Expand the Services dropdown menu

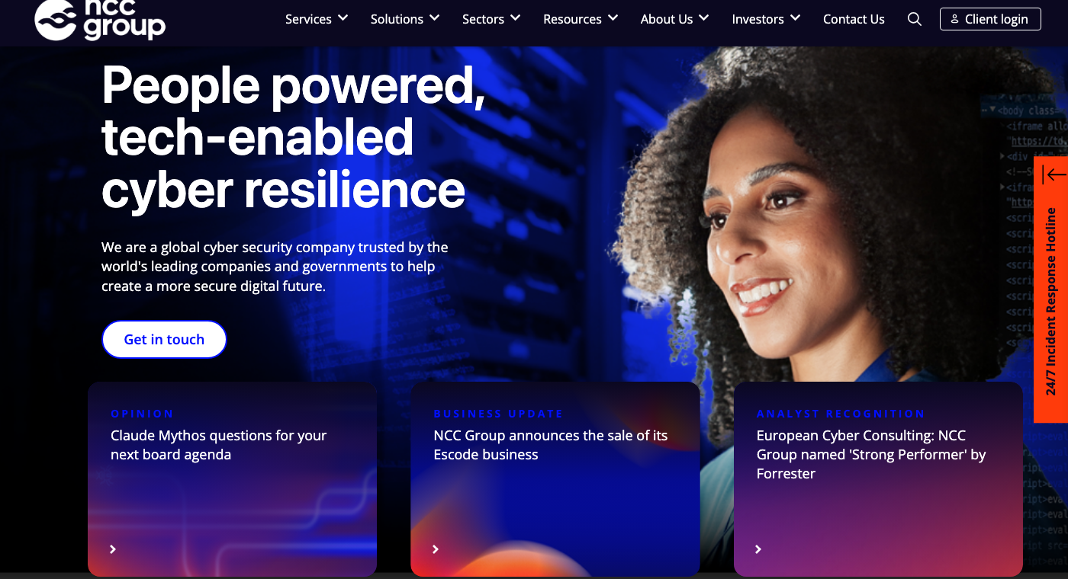[x=317, y=19]
